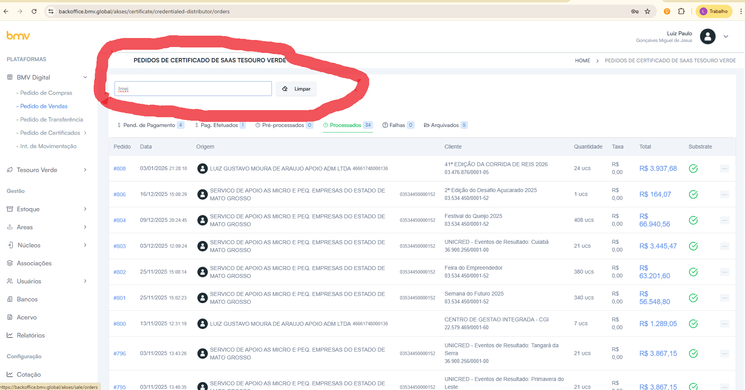Viewport: 745px width, 390px height.
Task: Expand the Núcleos menu
Action: (x=85, y=245)
